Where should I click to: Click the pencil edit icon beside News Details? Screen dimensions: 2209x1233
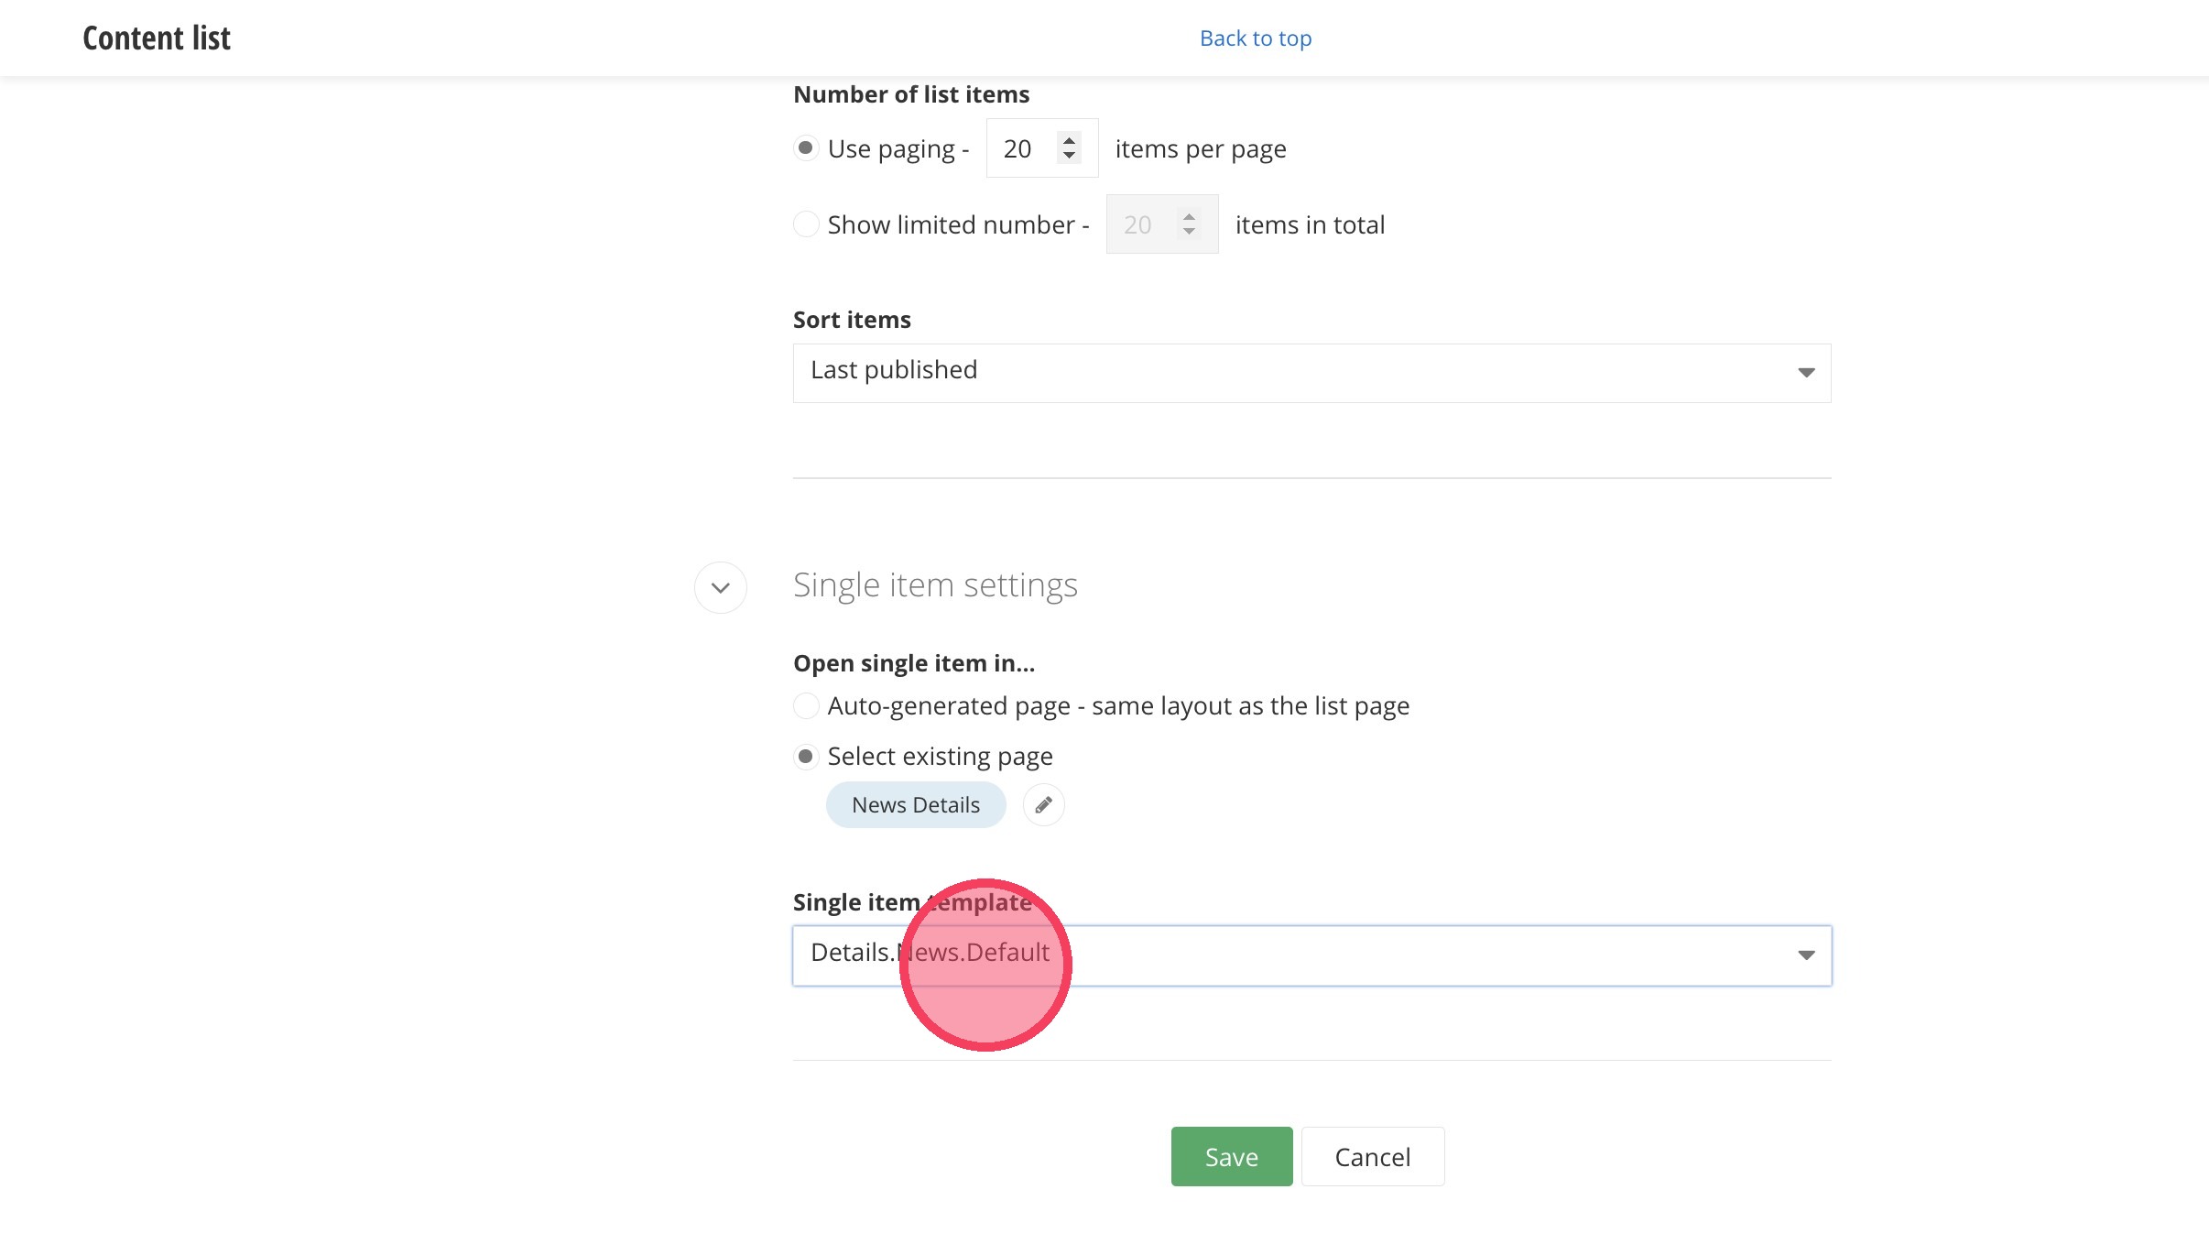[x=1043, y=805]
